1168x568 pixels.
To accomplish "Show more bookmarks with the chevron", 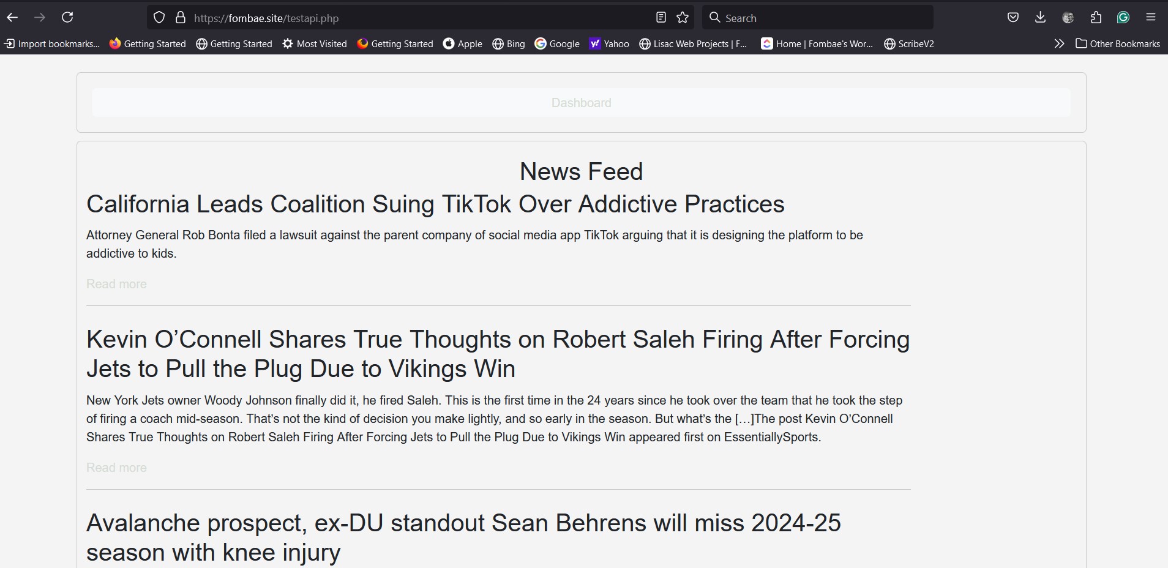I will pyautogui.click(x=1059, y=43).
